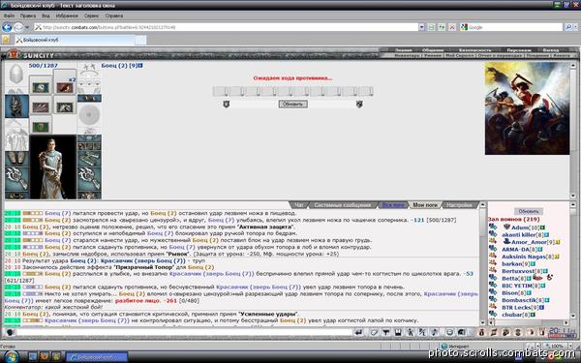Click the filter funnel icon in chat toolbar
Image resolution: width=581 pixels, height=363 pixels.
tap(385, 332)
